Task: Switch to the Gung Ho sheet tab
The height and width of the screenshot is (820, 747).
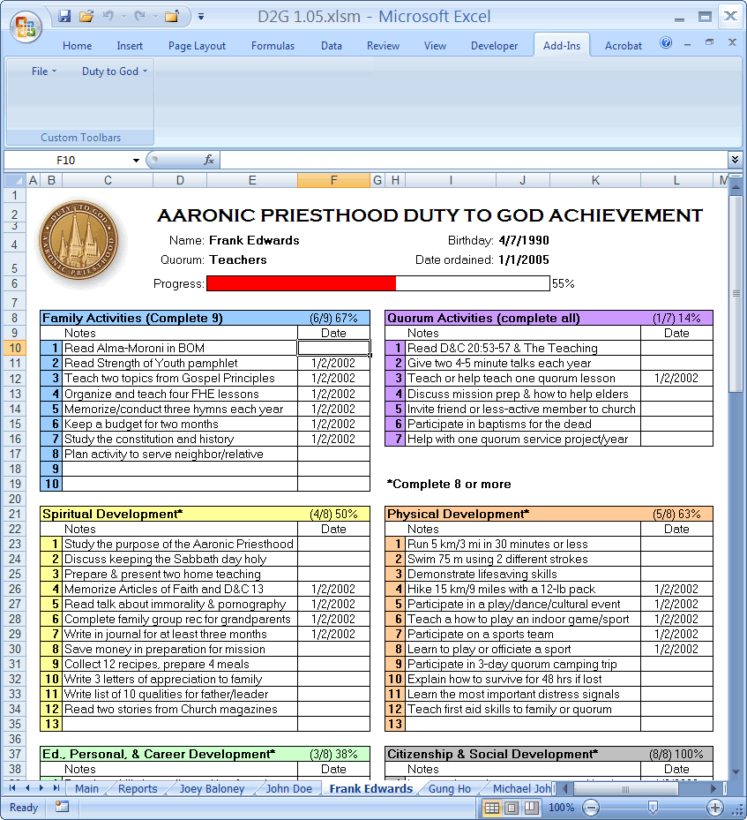Action: (x=449, y=788)
